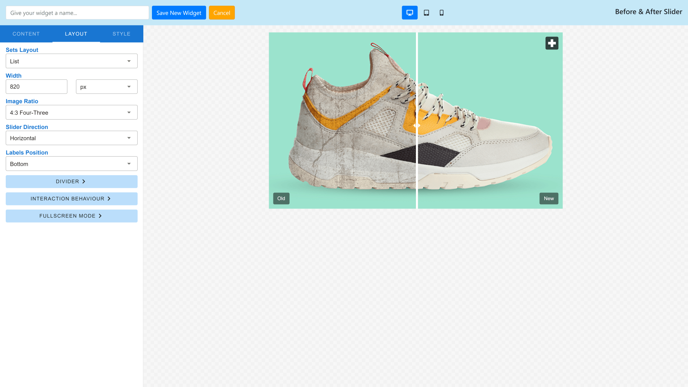688x387 pixels.
Task: Click the Width value field
Action: click(x=37, y=87)
